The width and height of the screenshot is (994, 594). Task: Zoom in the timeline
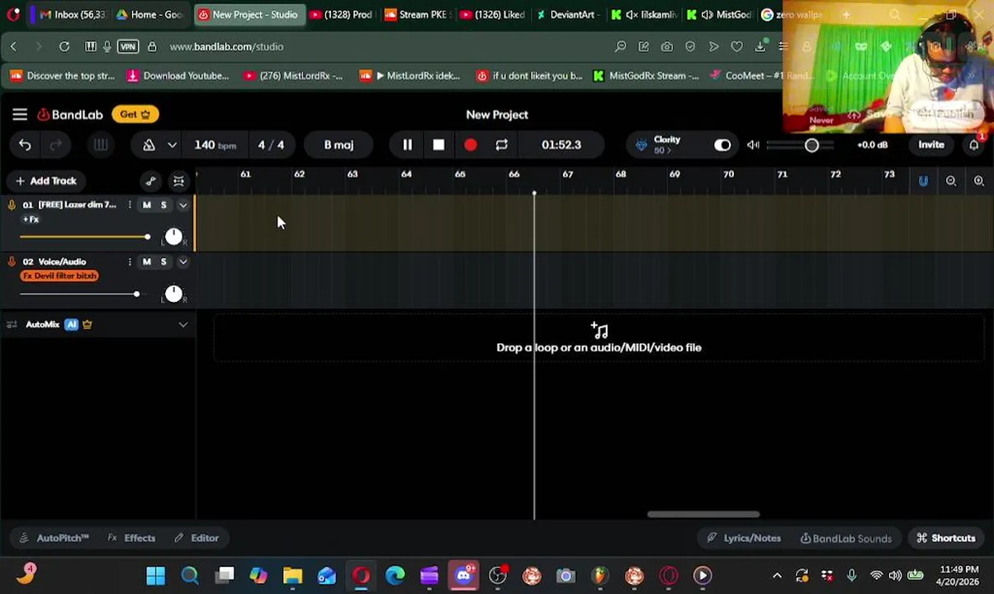pos(979,181)
